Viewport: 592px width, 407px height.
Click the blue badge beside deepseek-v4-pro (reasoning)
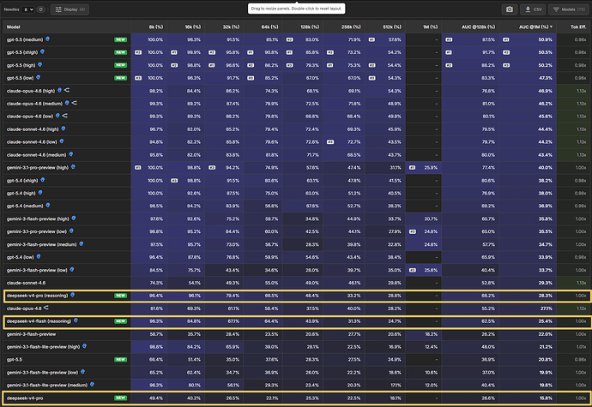72,295
